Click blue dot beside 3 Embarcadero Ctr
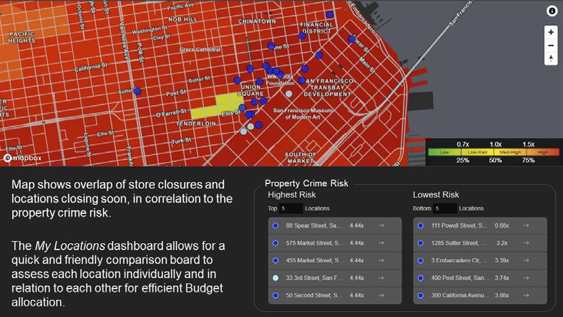Screen dimensions: 563x317 (x=420, y=260)
